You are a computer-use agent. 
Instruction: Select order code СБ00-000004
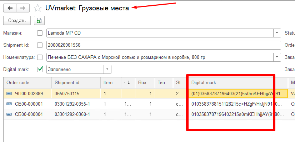click(29, 114)
